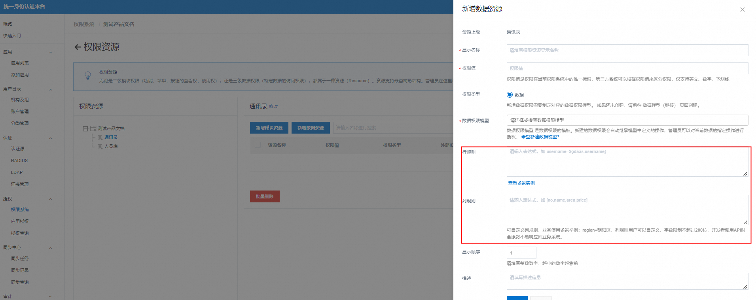Click the 测试产品文档 folder icon in tree
Image resolution: width=756 pixels, height=300 pixels.
click(x=93, y=128)
